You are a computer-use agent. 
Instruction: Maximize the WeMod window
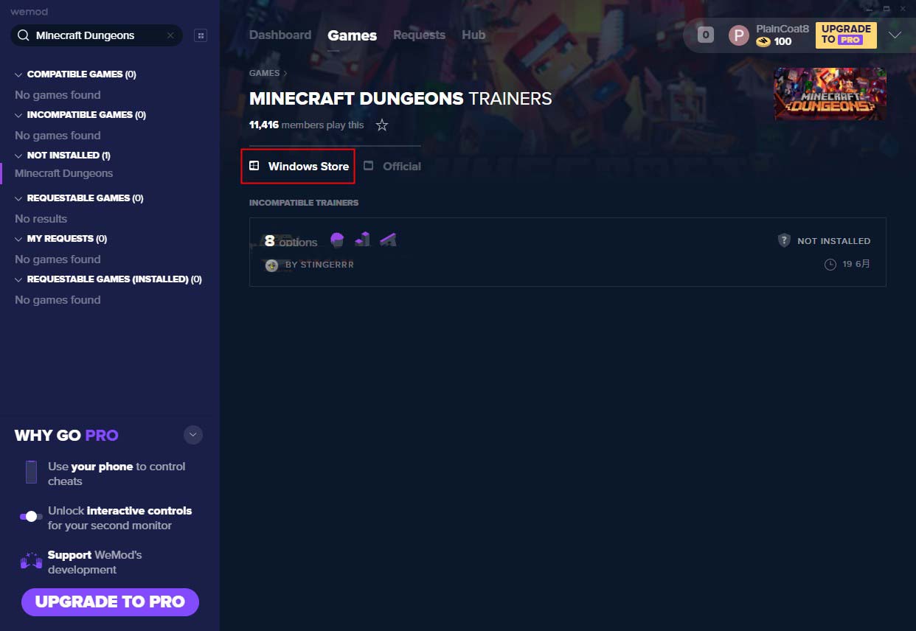click(886, 9)
